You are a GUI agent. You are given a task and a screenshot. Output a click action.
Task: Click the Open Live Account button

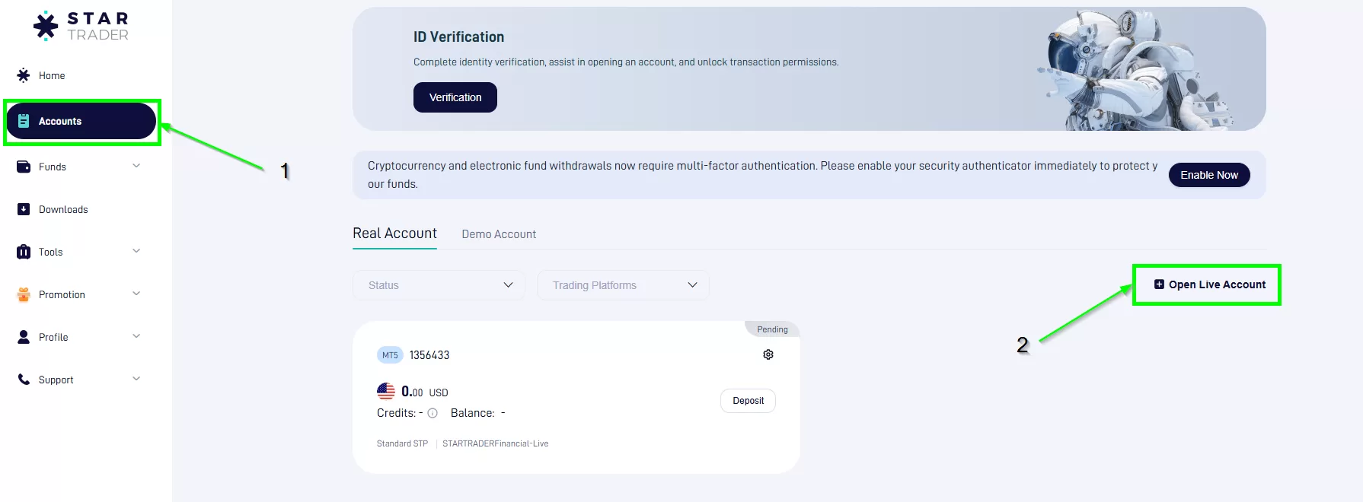coord(1209,284)
